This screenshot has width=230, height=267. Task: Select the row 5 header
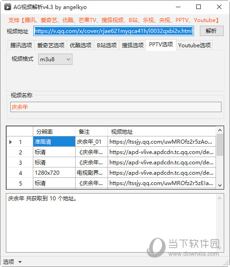pyautogui.click(x=20, y=183)
